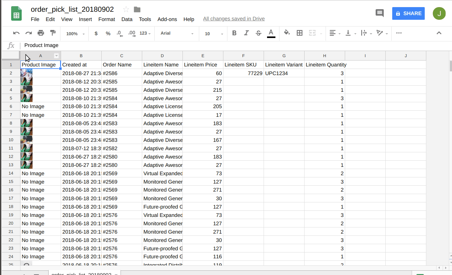Print the spreadsheet
Screen dimensions: 452x275
coord(41,33)
